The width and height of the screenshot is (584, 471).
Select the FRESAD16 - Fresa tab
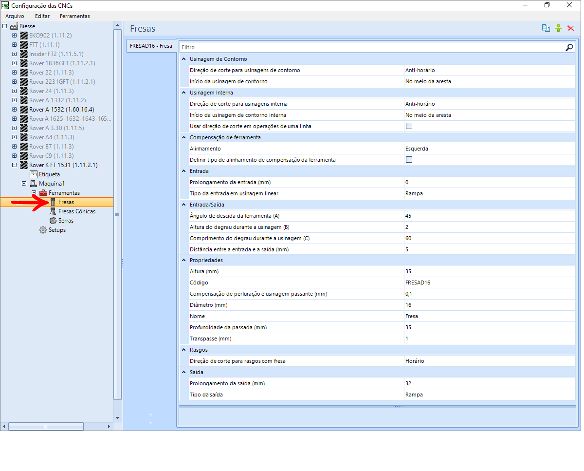point(151,46)
